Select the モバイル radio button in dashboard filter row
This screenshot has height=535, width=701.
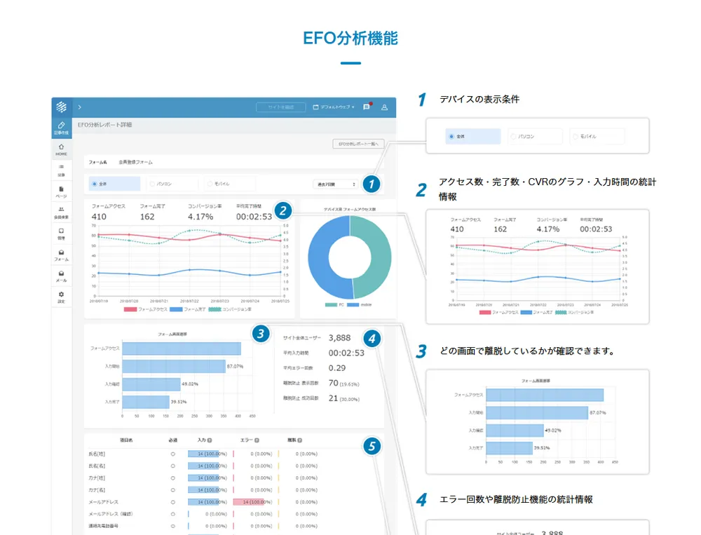pyautogui.click(x=210, y=184)
